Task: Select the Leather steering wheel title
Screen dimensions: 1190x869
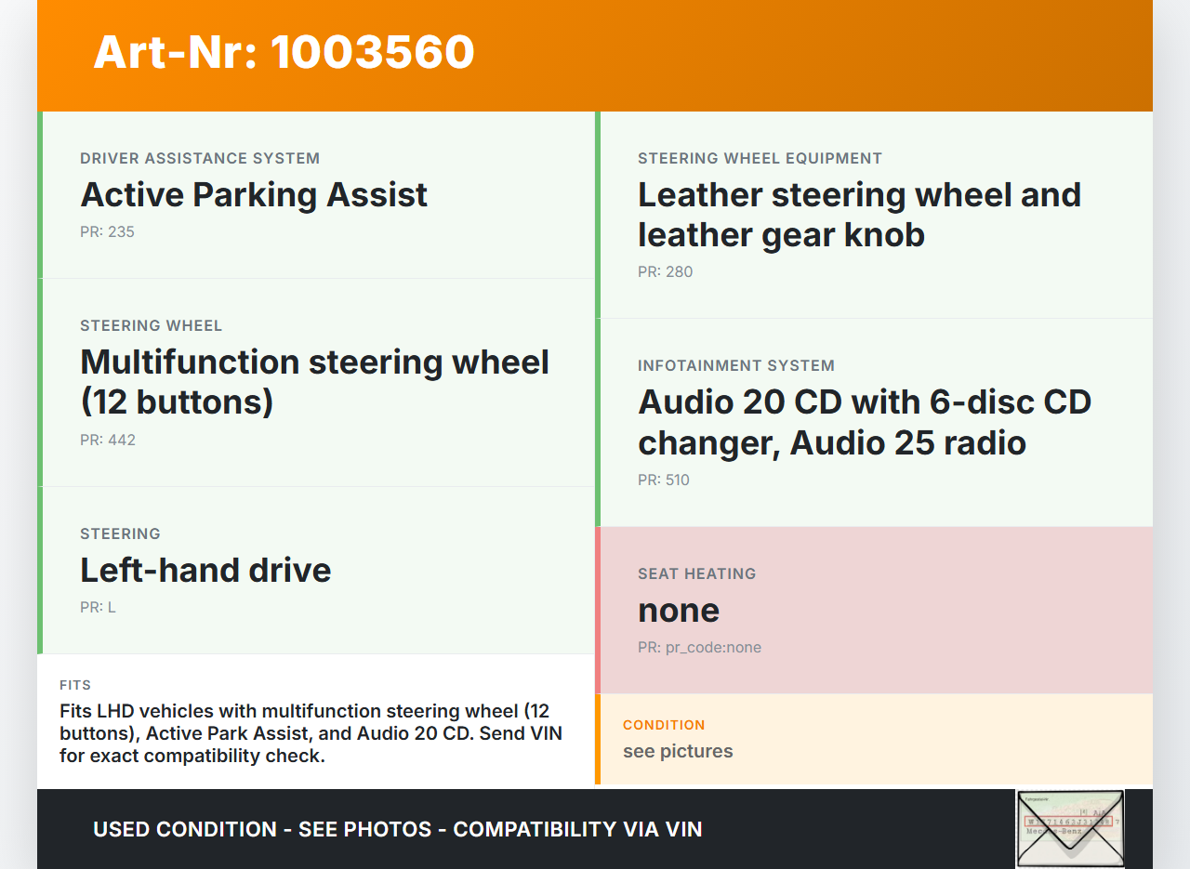Action: [x=859, y=215]
